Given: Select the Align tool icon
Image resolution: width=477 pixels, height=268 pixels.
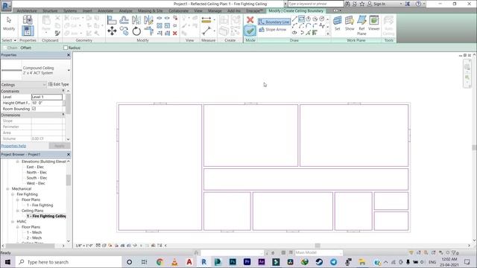Looking at the screenshot, I should (x=112, y=20).
